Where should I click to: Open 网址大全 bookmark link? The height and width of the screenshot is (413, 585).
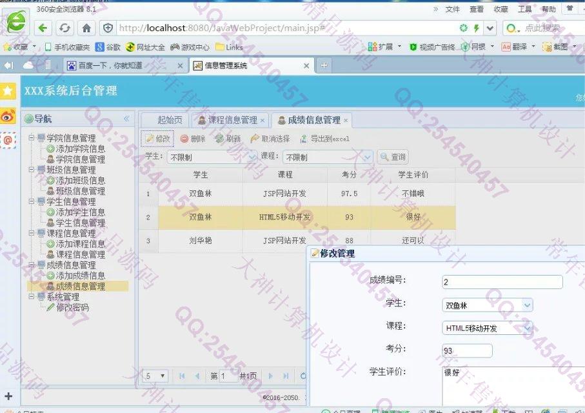click(146, 47)
